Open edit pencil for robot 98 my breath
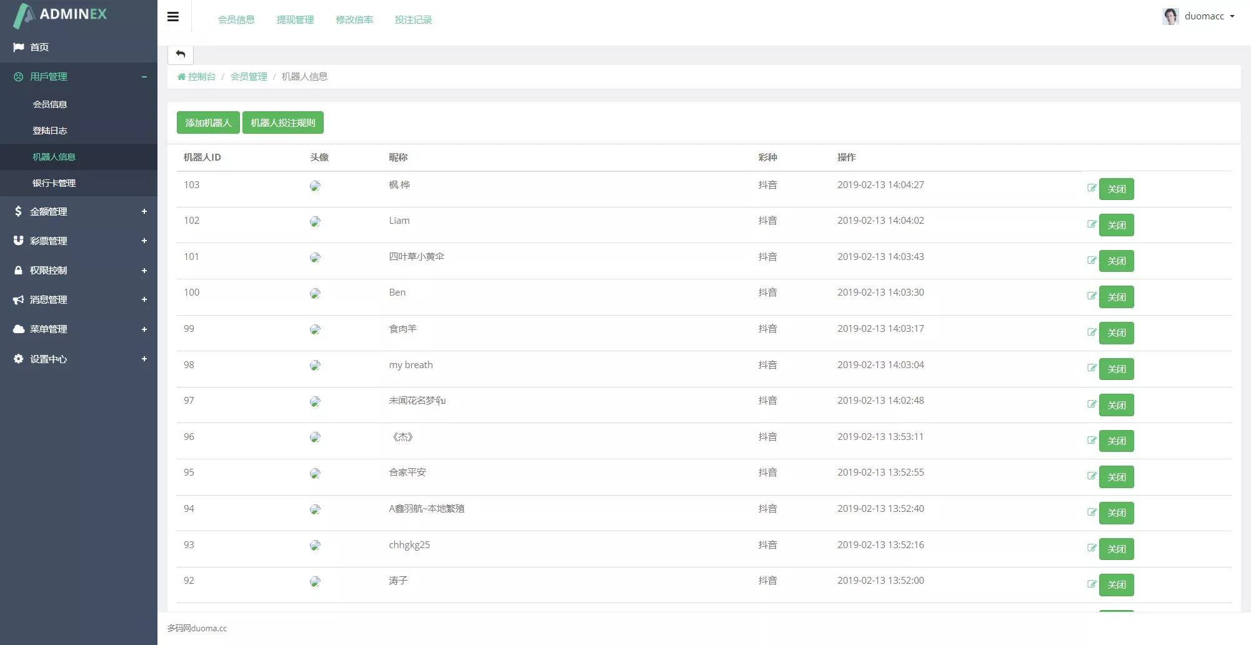This screenshot has height=645, width=1251. coord(1092,368)
